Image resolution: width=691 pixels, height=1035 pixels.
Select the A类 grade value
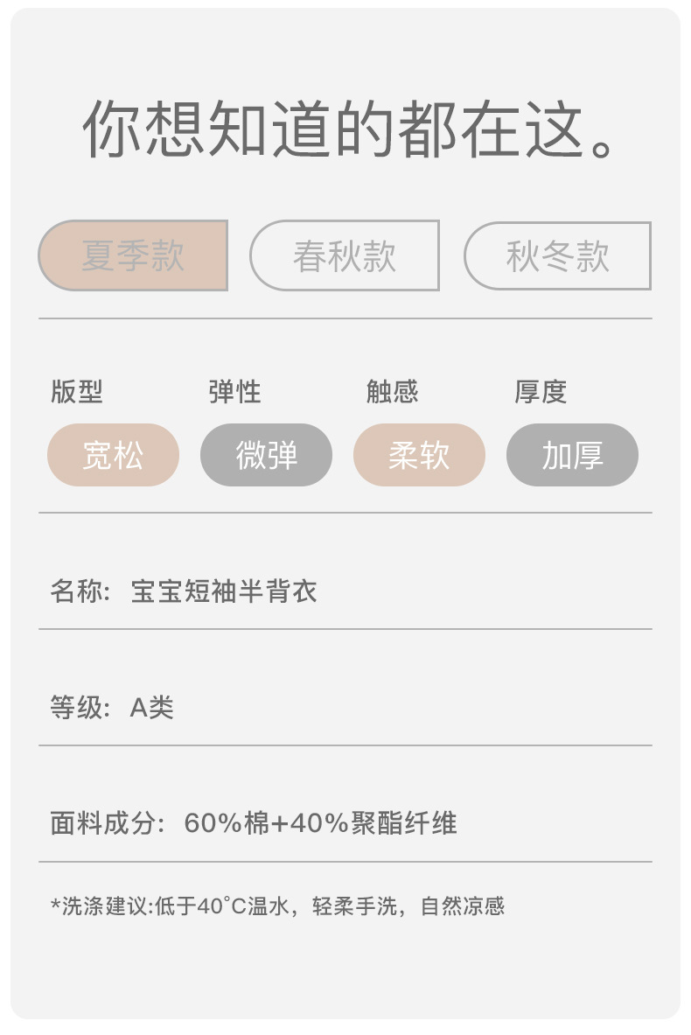pos(152,707)
